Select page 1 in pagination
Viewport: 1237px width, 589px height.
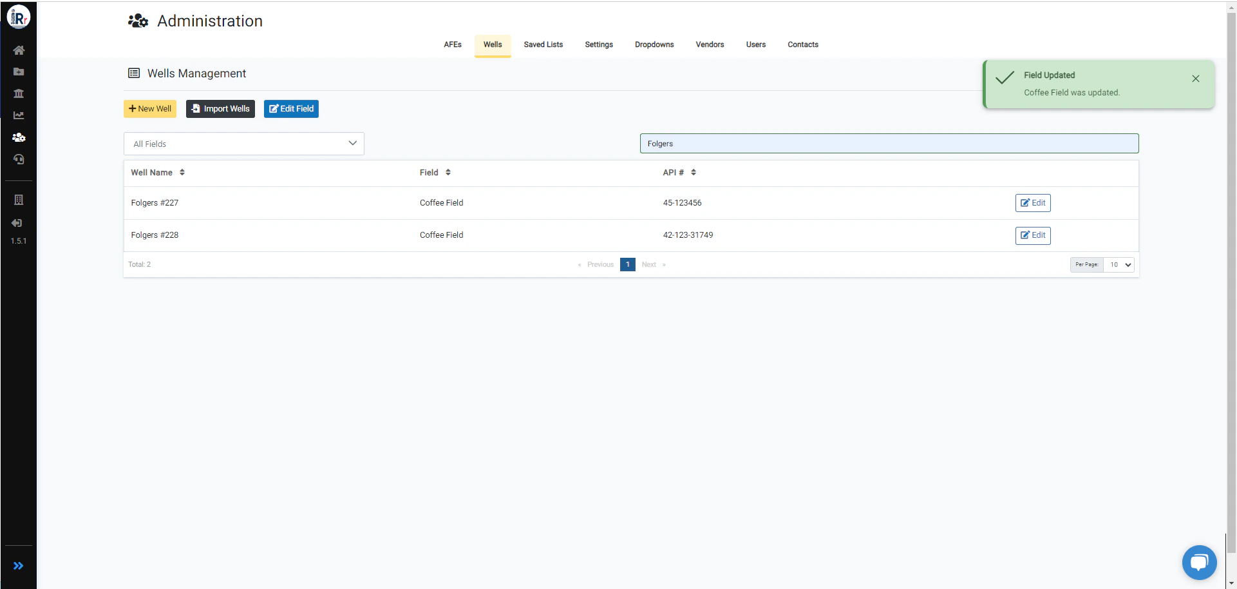[x=628, y=265]
